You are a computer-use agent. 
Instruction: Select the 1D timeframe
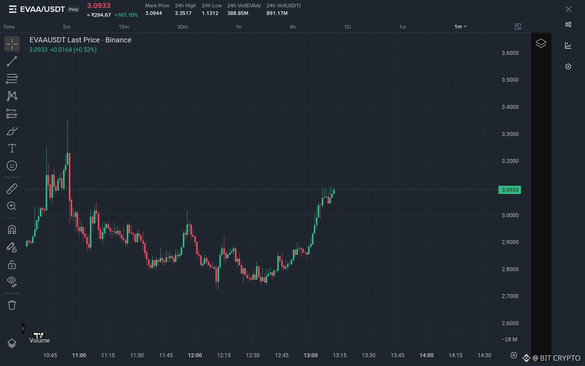[347, 27]
